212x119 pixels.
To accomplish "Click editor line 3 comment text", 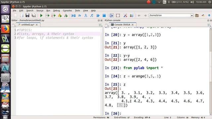I will 55,38.
